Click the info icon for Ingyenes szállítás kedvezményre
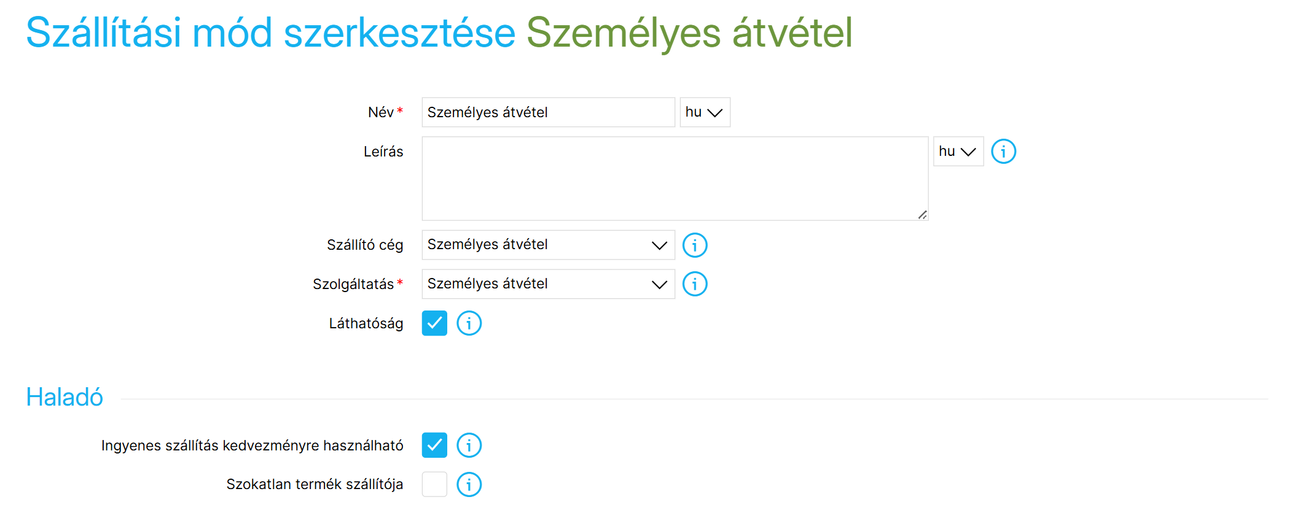This screenshot has width=1292, height=513. click(x=469, y=445)
